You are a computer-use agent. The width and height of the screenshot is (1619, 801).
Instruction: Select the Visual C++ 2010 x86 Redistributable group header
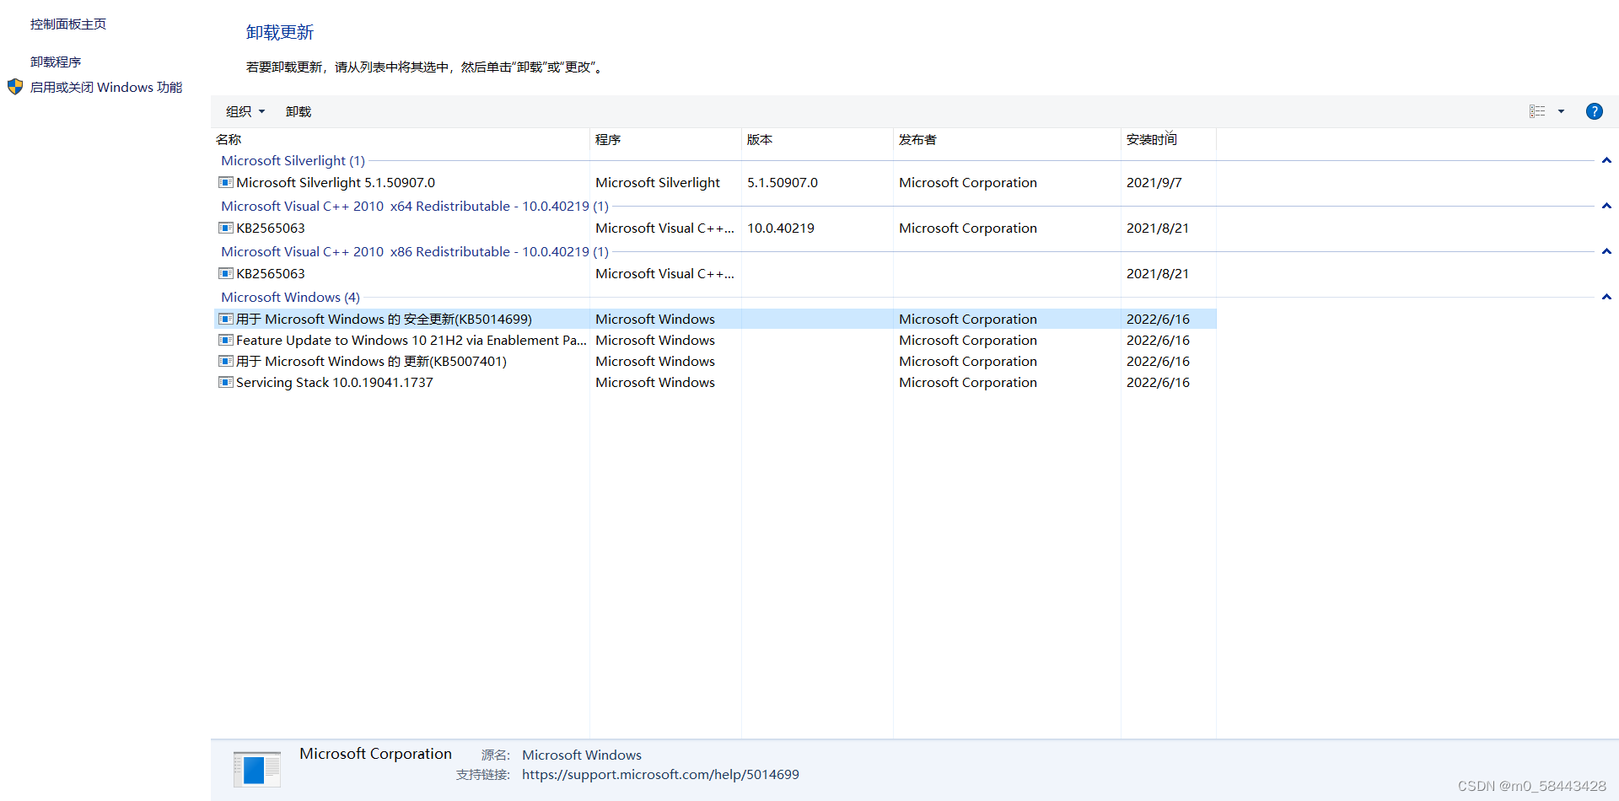[x=415, y=251]
